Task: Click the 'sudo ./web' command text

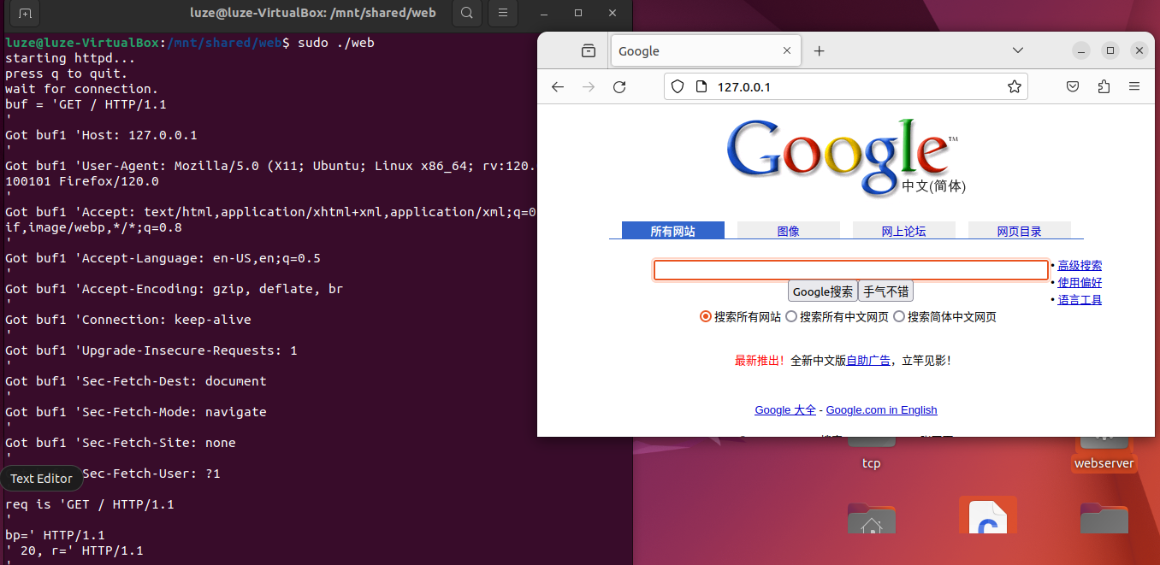Action: coord(336,43)
